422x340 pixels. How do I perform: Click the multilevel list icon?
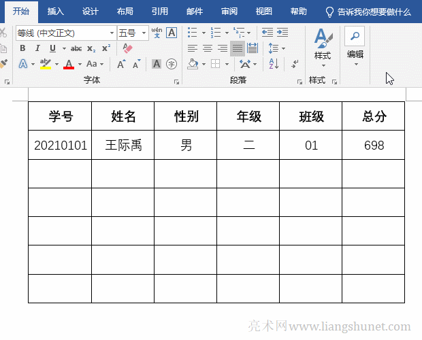(x=239, y=33)
